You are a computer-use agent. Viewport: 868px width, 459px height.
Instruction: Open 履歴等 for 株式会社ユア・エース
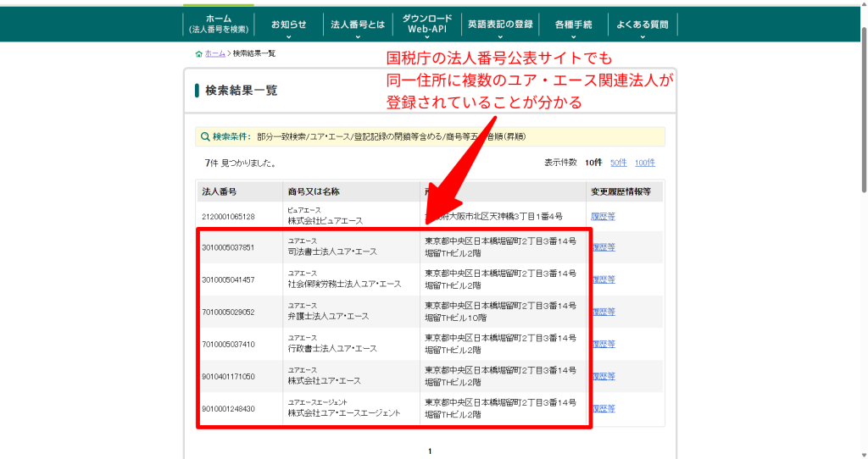(603, 377)
